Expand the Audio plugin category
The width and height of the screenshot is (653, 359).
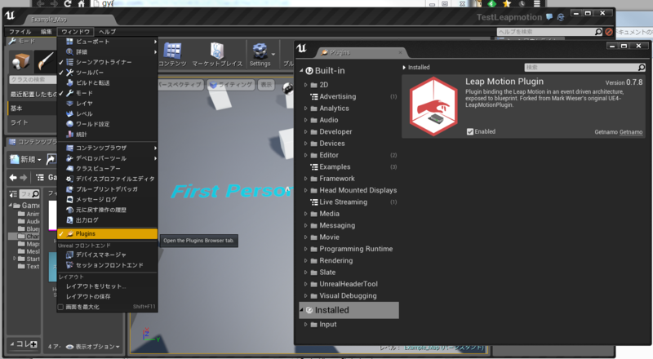pyautogui.click(x=305, y=120)
